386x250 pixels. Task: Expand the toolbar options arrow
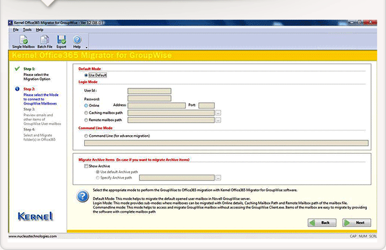(87, 47)
